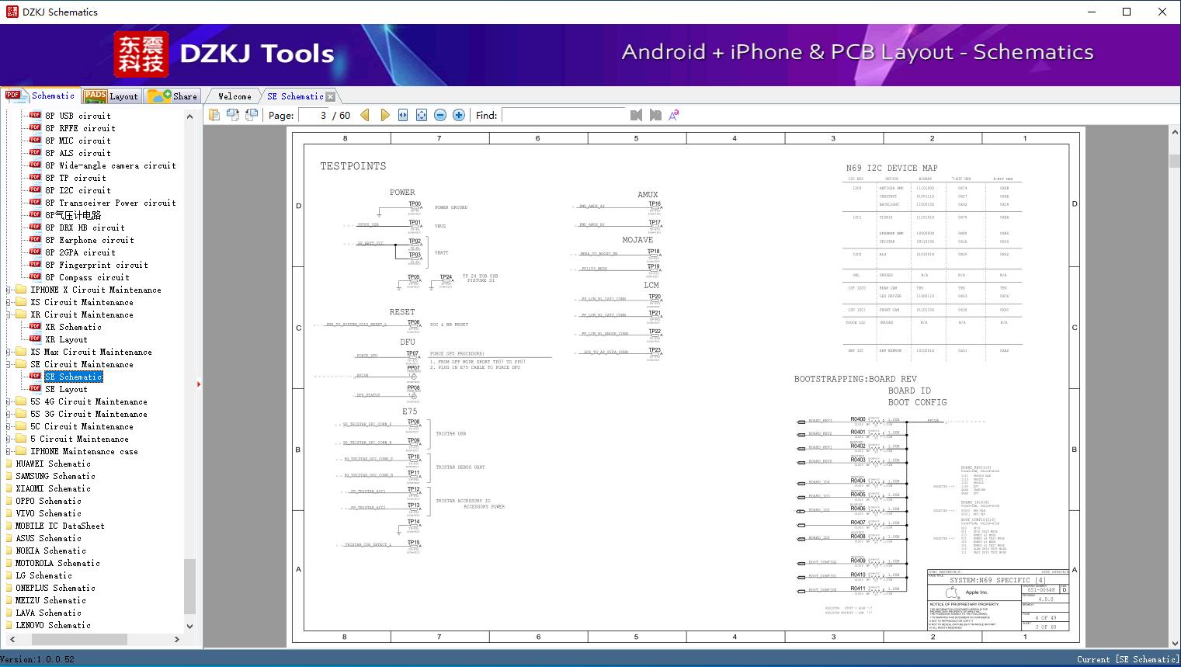
Task: Click the folder icon of HUAWEI Schematic
Action: [9, 464]
